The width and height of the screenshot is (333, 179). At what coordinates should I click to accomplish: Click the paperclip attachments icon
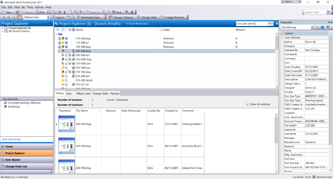[x=65, y=12]
